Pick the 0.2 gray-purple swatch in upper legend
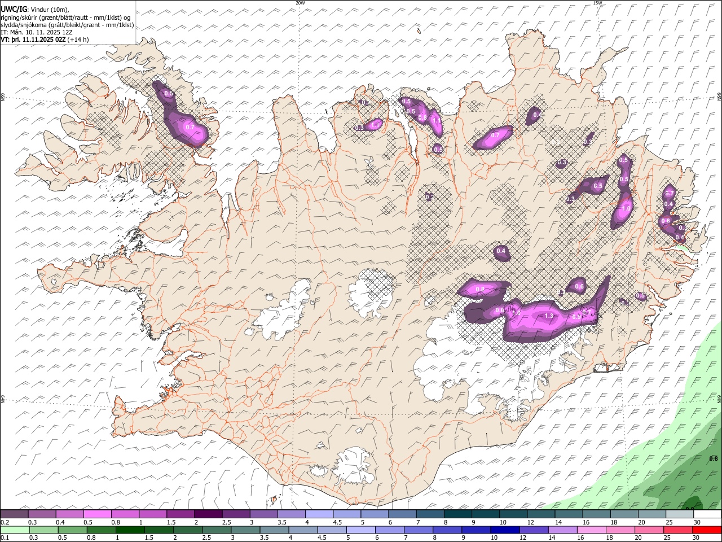The width and height of the screenshot is (722, 542). click(14, 514)
